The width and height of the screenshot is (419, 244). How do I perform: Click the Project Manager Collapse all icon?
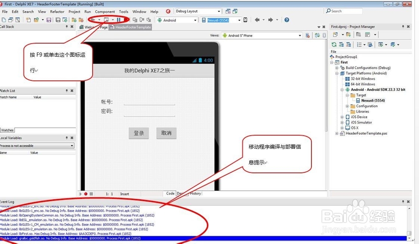tap(349, 45)
